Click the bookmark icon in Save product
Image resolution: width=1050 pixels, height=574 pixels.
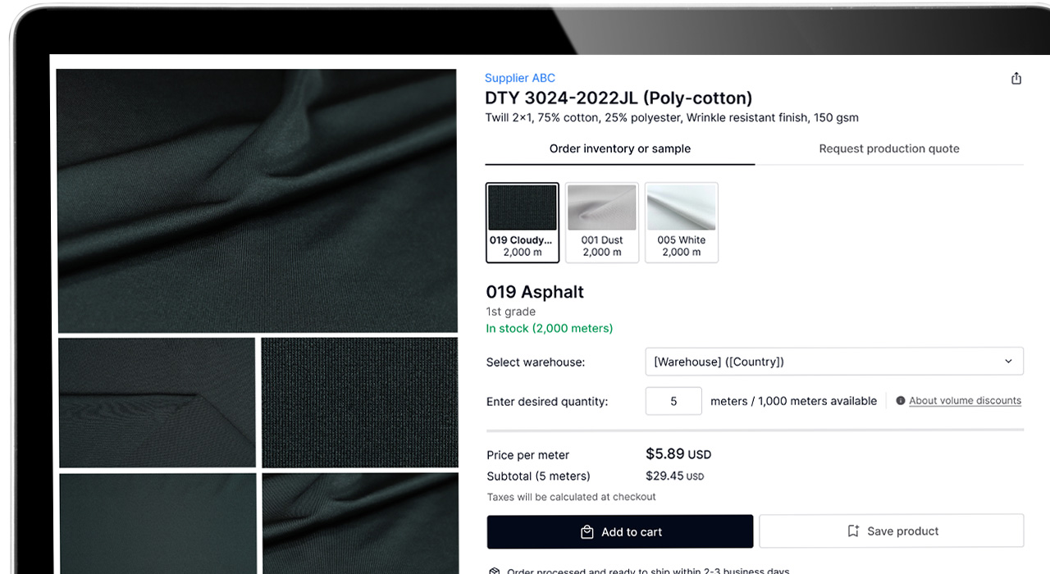point(853,531)
